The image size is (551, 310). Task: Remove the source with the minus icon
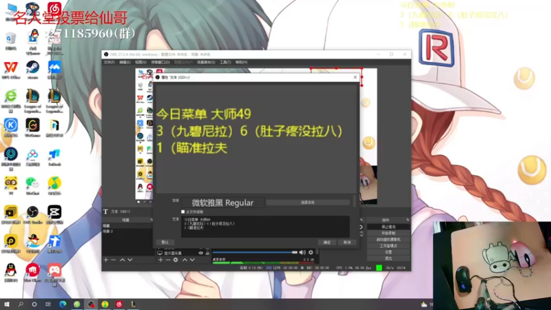click(x=168, y=260)
